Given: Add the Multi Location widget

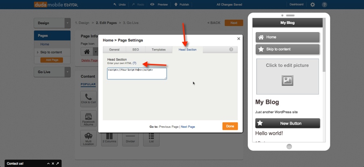Looking at the screenshot, I should [89, 138].
